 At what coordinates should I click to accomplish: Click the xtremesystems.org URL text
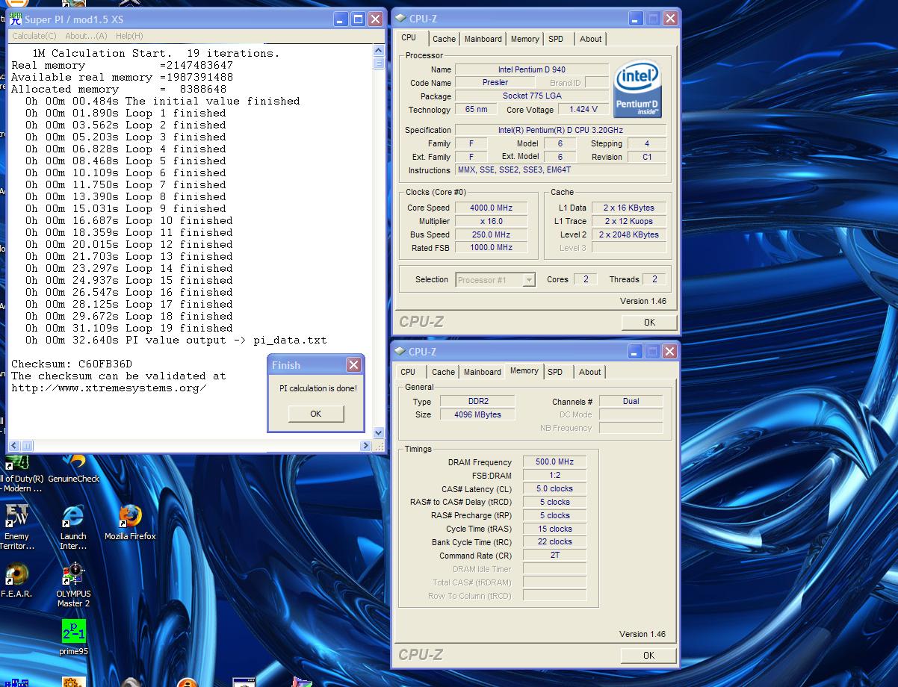(x=108, y=388)
